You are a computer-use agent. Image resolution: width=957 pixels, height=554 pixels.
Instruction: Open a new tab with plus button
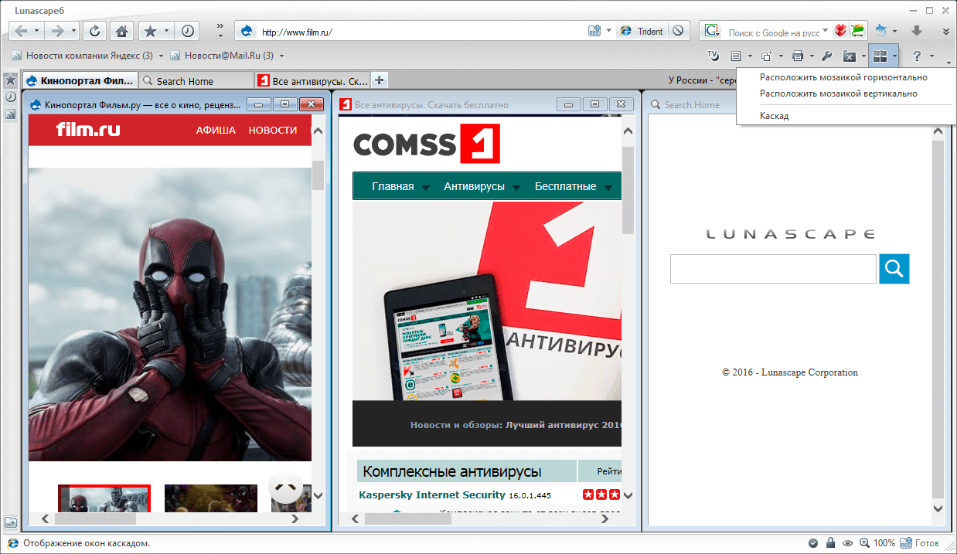click(380, 80)
